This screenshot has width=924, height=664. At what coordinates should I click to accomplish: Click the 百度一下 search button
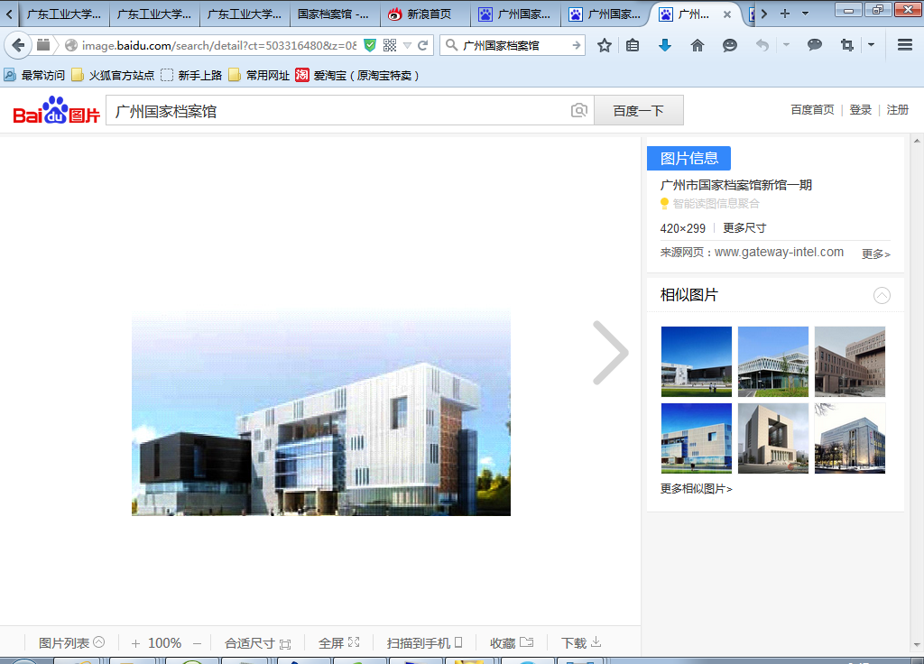[x=638, y=111]
